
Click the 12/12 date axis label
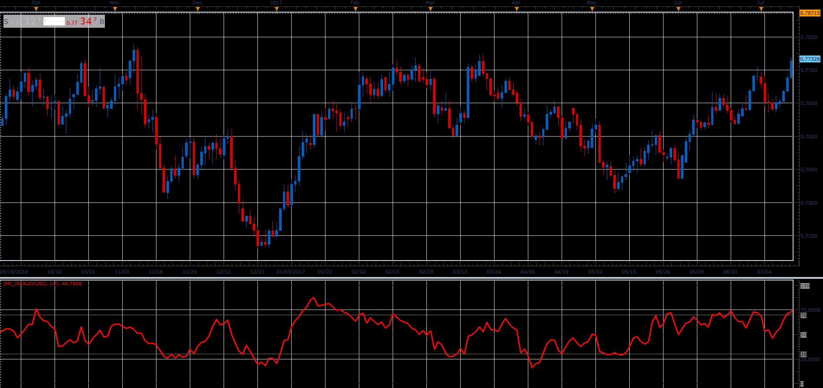(x=223, y=272)
